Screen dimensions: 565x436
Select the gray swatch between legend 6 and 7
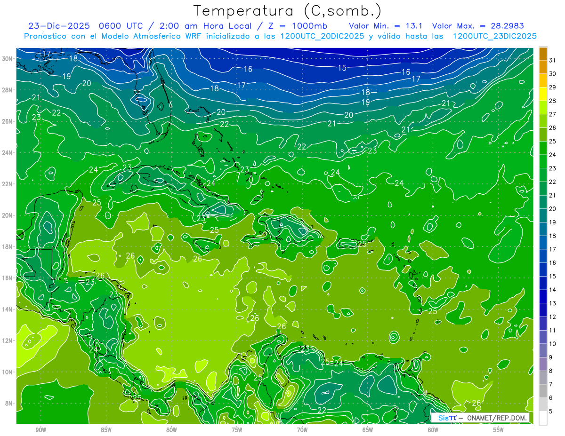coord(543,391)
